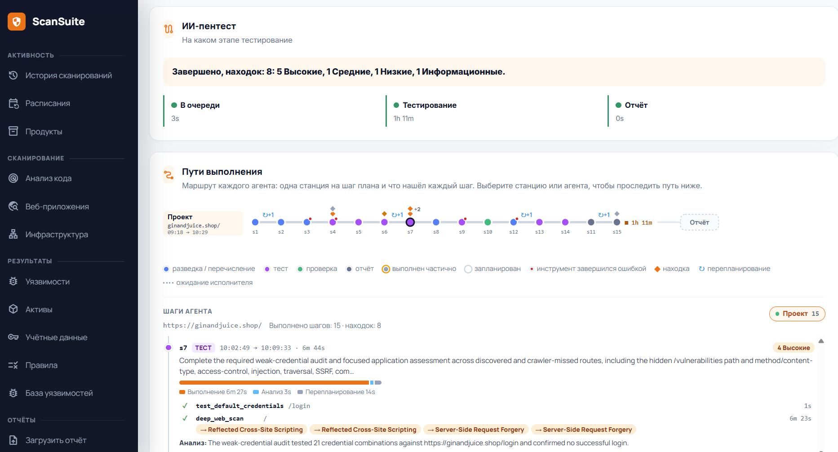Open the Расписания calendar icon
The image size is (838, 452).
13,103
